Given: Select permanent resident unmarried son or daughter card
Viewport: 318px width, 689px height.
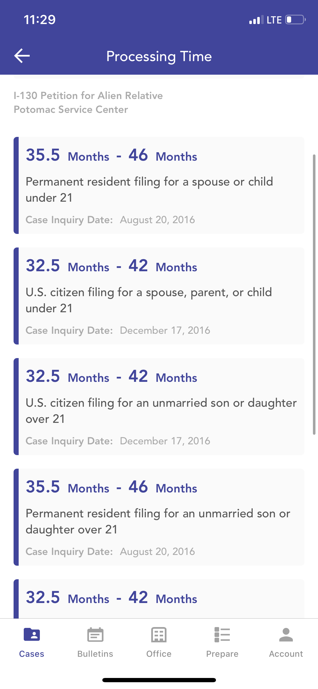Looking at the screenshot, I should coord(159,517).
